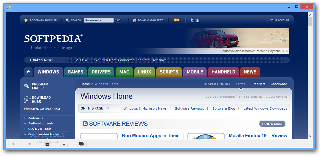Click the home icon tab
Screen dimensions: 321x156
tap(28, 72)
